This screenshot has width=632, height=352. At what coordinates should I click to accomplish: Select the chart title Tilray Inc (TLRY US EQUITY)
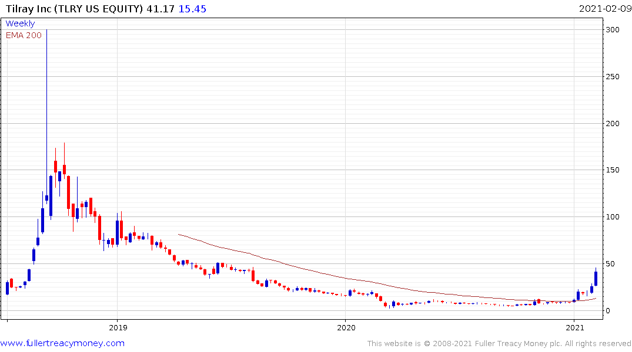pyautogui.click(x=74, y=9)
